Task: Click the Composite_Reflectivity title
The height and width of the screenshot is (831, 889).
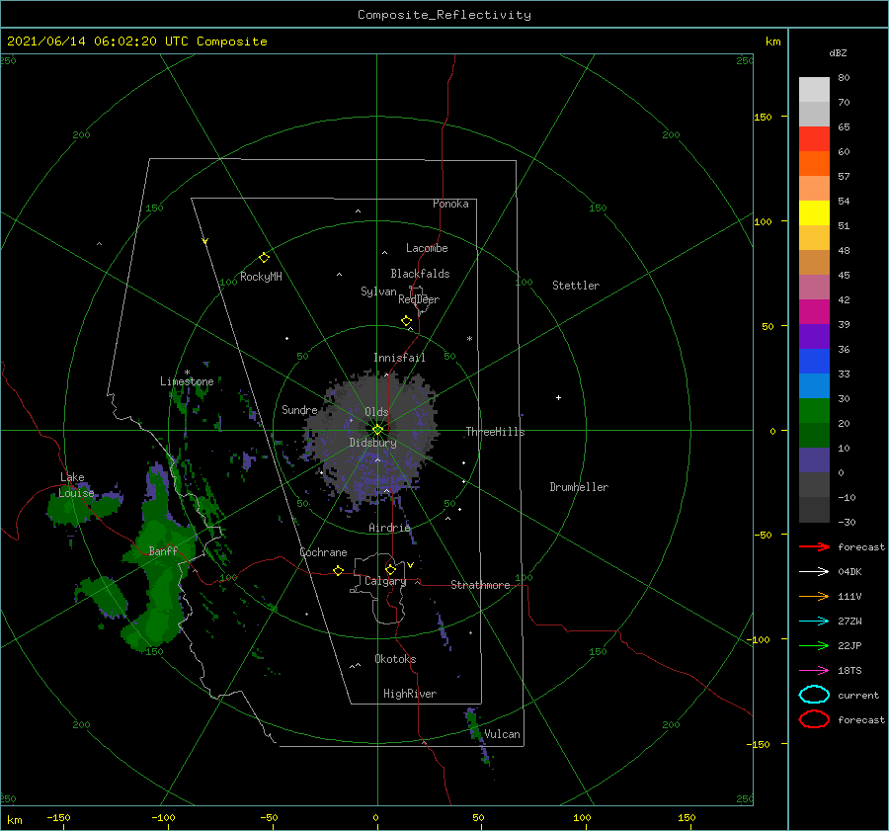Action: pos(444,15)
